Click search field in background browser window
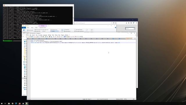The width and height of the screenshot is (186, 105). coord(130,29)
